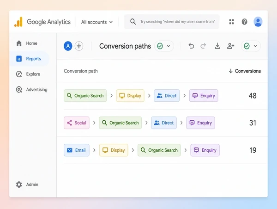Viewport: 277px width, 209px height.
Task: Click the conversions value 31
Action: pos(253,123)
